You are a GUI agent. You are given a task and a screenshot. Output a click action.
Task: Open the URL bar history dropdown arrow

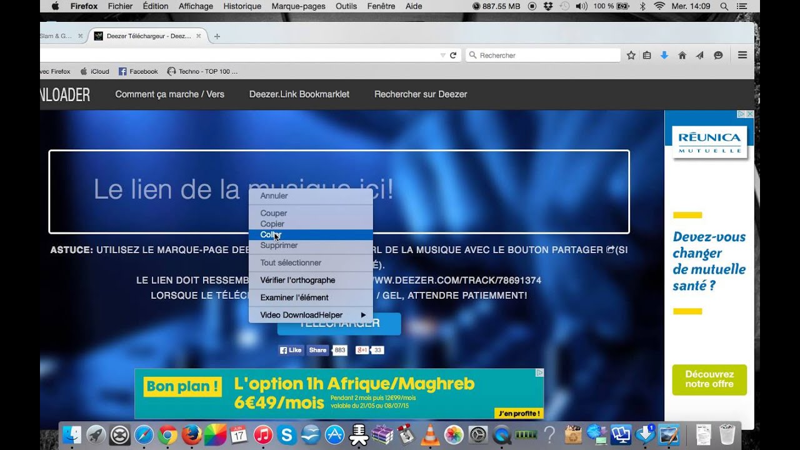(x=442, y=55)
